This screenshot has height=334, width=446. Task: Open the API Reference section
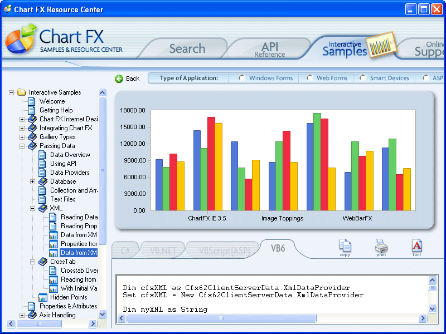(x=269, y=47)
